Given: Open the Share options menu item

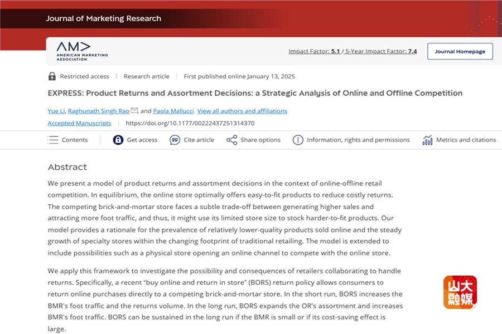Looking at the screenshot, I should (x=260, y=140).
